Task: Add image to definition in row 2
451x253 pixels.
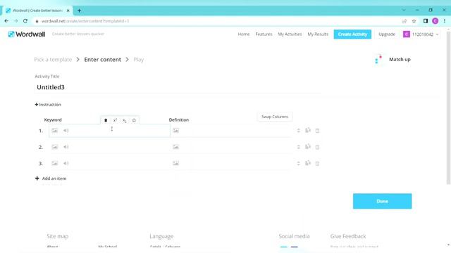Action: click(175, 147)
